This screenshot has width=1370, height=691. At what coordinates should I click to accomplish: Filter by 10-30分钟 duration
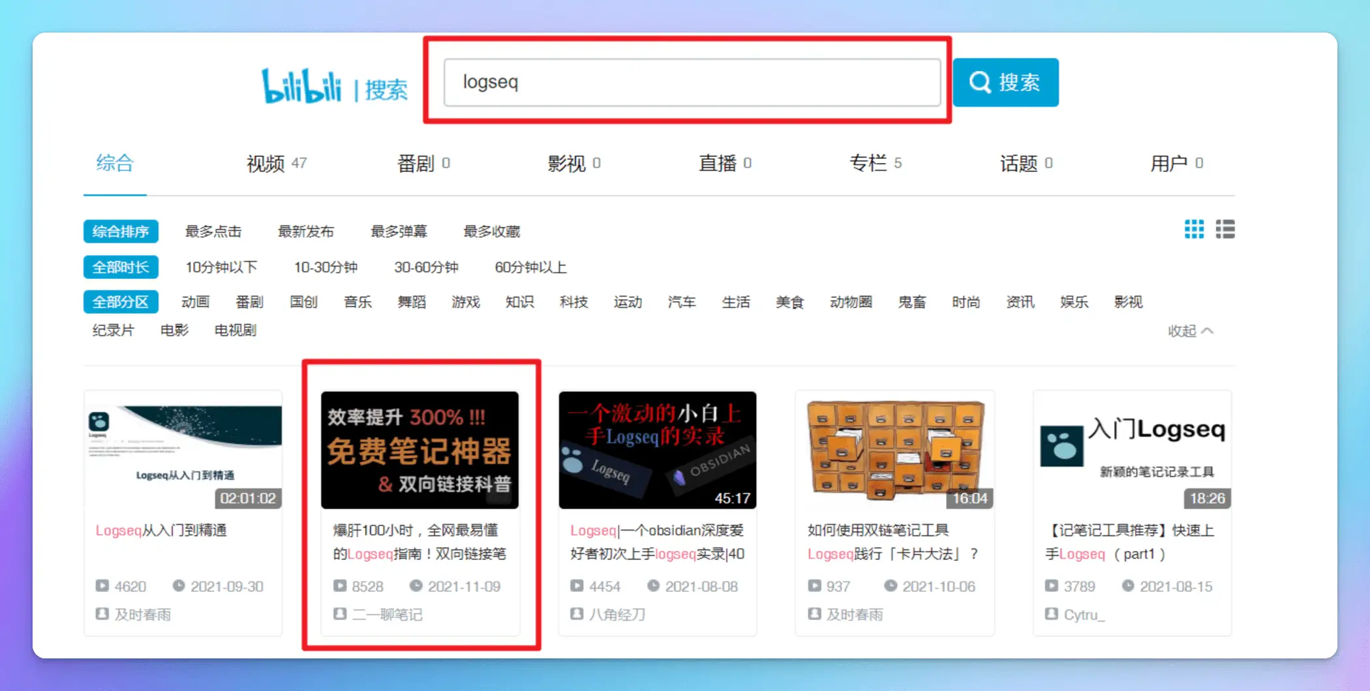tap(326, 267)
